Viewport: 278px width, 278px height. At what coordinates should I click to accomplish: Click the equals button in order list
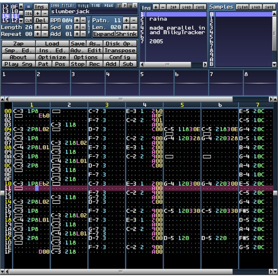[29, 7]
